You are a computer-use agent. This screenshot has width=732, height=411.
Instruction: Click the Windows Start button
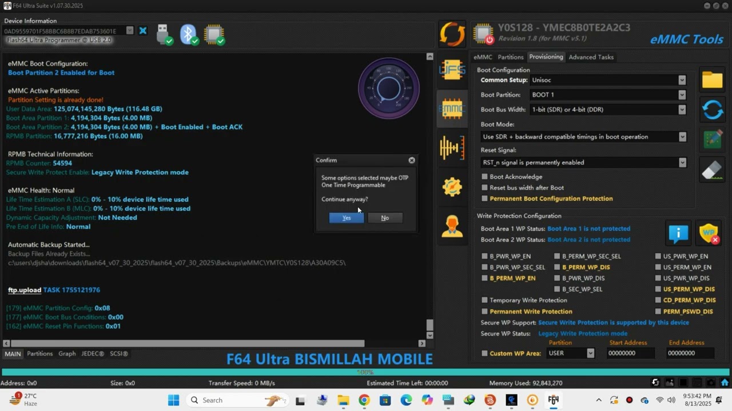coord(173,400)
